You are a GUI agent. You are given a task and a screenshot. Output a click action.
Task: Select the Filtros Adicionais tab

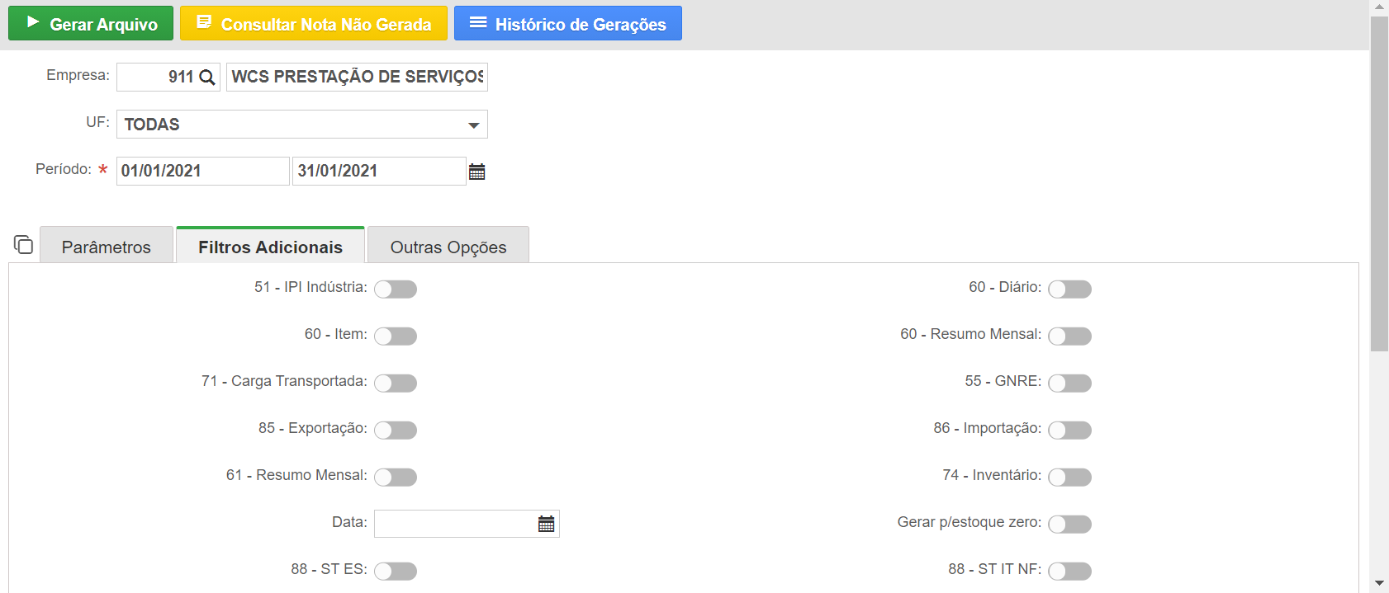click(270, 246)
